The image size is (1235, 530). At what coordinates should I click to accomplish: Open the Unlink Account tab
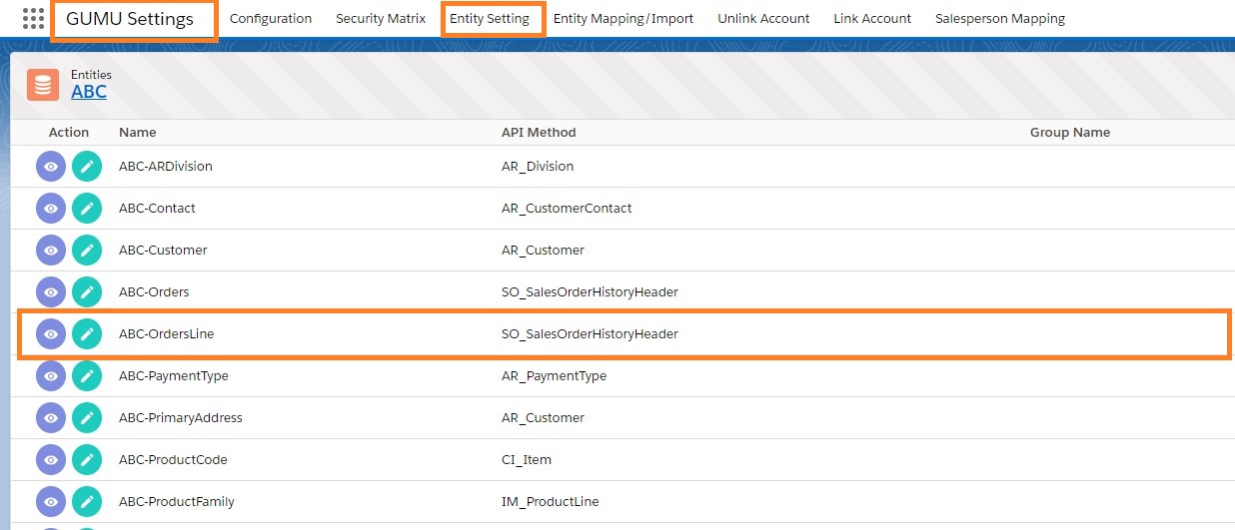[x=763, y=19]
